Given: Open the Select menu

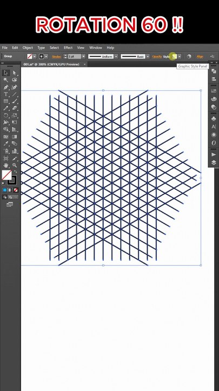Looking at the screenshot, I should (54, 48).
